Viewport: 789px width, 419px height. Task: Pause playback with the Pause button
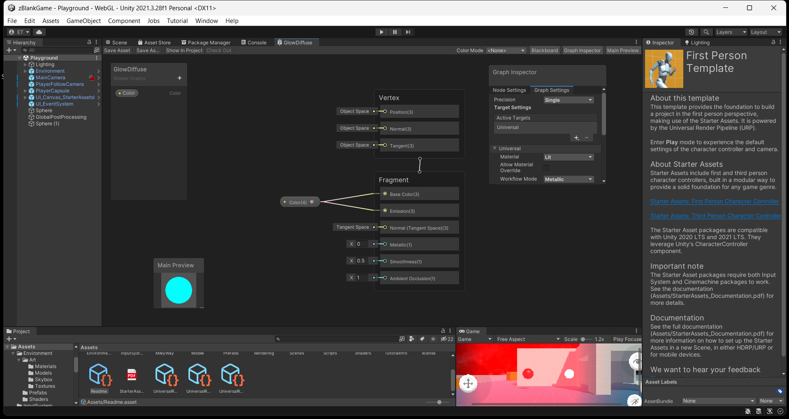coord(394,32)
